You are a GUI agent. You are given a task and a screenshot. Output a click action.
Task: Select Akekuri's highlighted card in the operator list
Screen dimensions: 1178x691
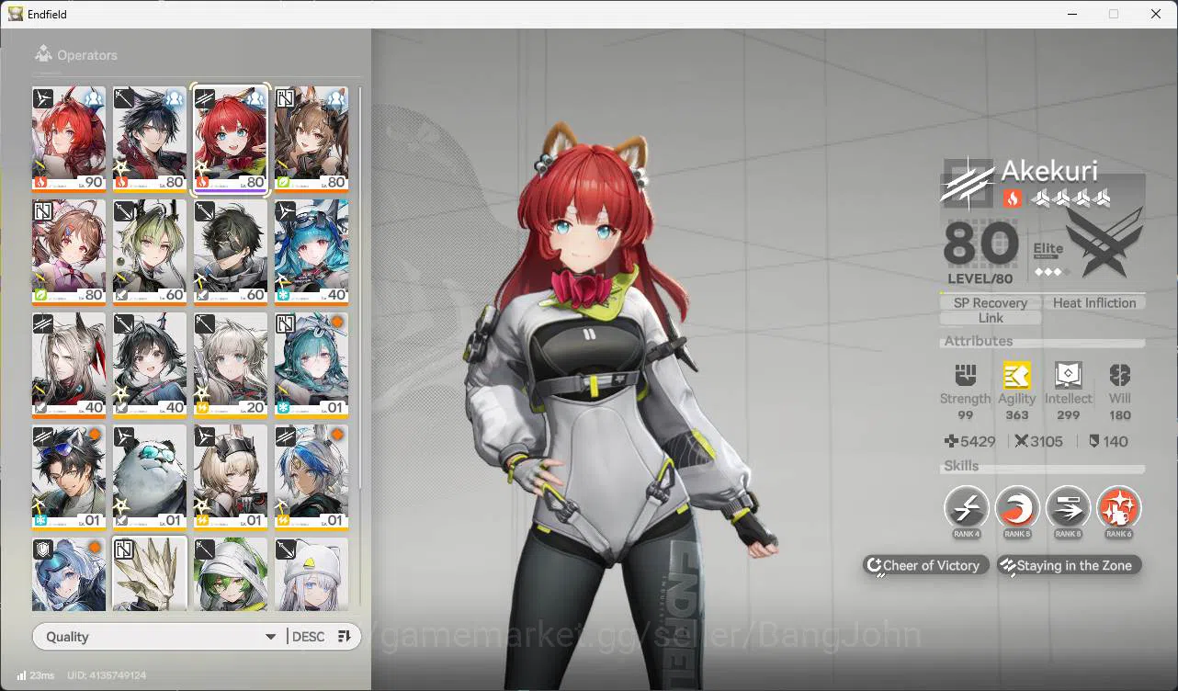coord(231,139)
